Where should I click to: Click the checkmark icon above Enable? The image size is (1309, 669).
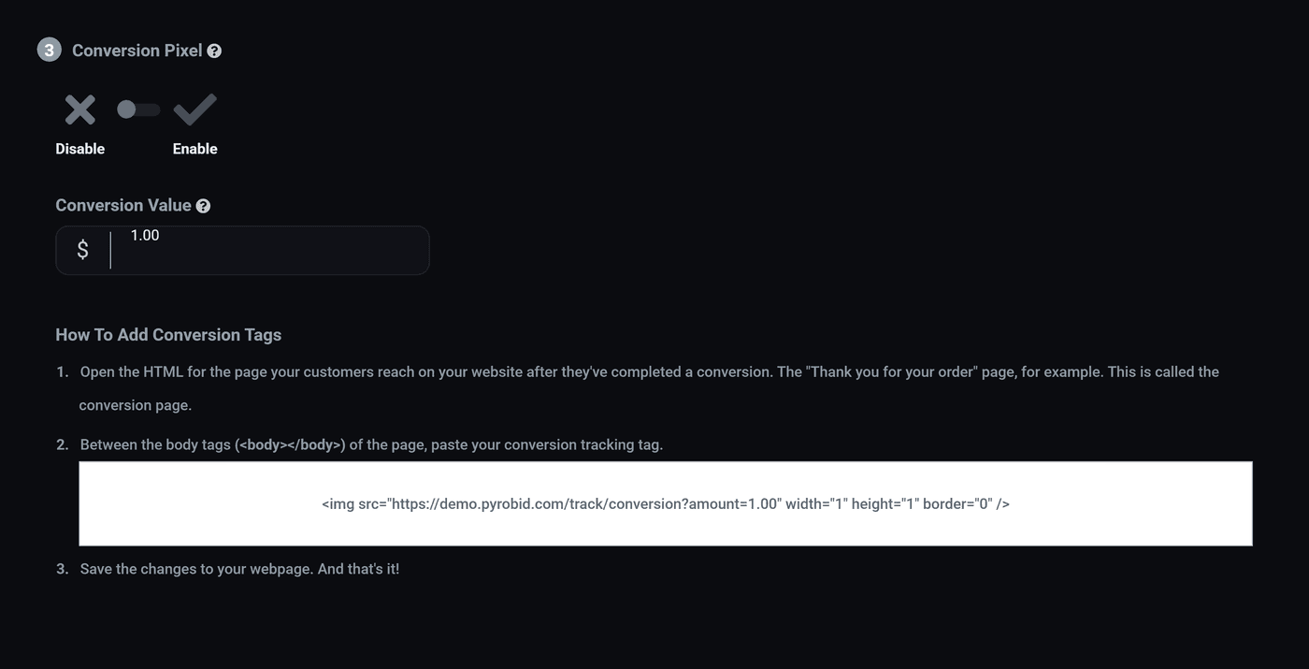[194, 110]
